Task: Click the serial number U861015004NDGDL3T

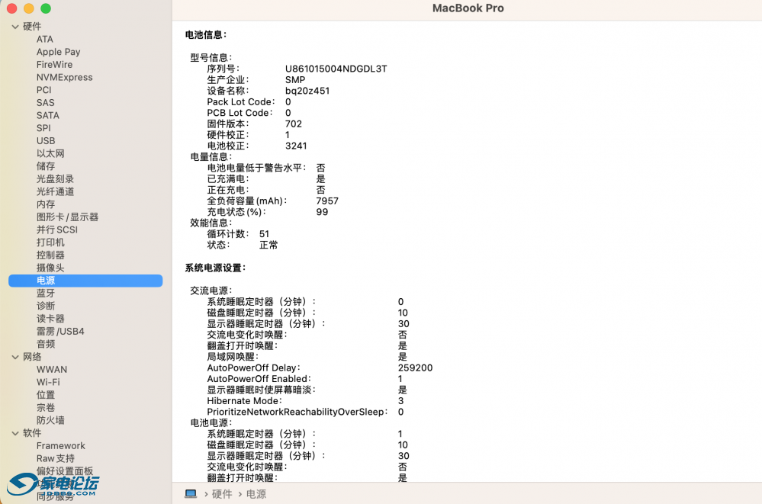Action: click(336, 69)
